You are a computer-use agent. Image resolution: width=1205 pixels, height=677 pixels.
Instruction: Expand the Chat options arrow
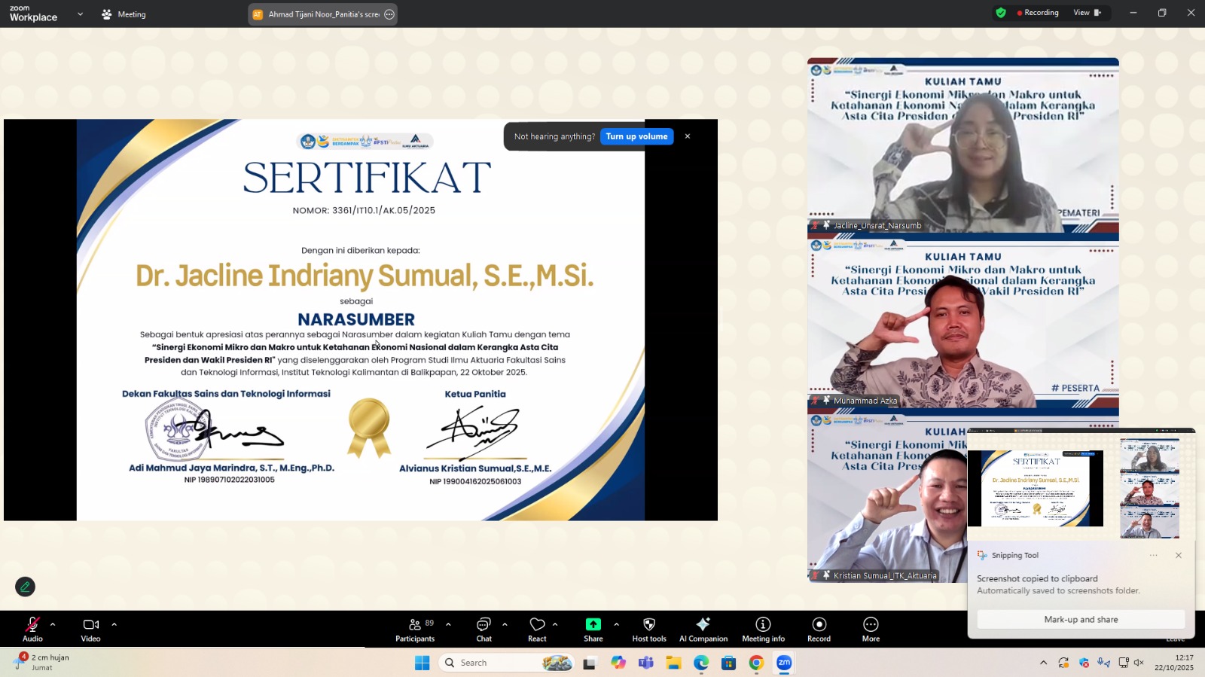[505, 624]
